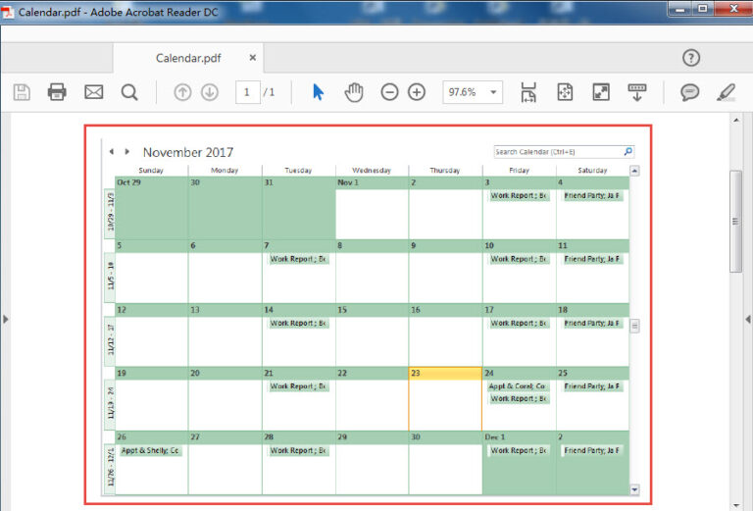Select the Highlight text pen tool
This screenshot has width=753, height=511.
coord(727,92)
